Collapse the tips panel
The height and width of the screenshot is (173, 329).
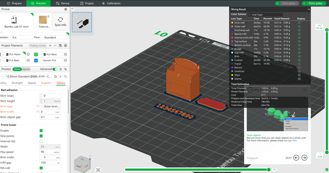(253, 158)
